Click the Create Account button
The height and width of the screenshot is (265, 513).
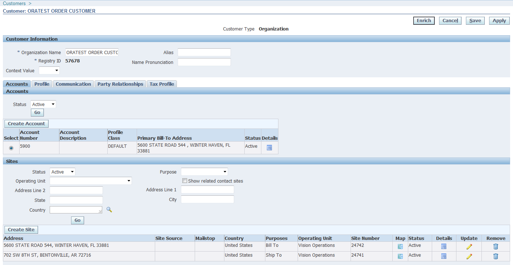tap(26, 123)
